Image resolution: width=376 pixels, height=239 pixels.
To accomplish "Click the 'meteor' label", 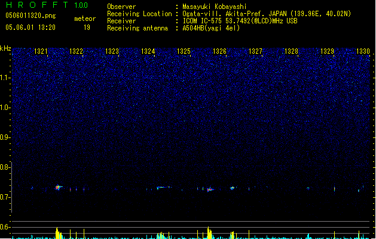I will pos(85,19).
